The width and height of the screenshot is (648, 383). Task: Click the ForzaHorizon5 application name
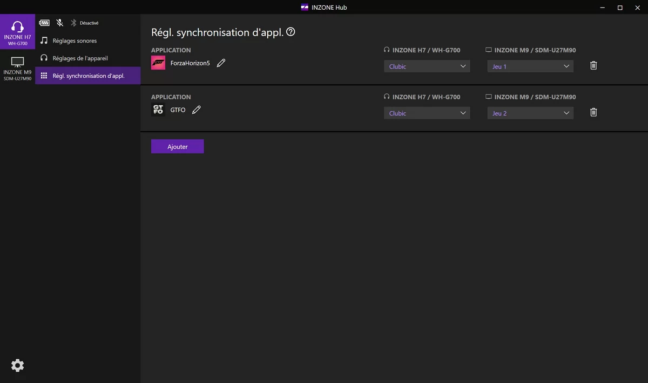pyautogui.click(x=190, y=63)
